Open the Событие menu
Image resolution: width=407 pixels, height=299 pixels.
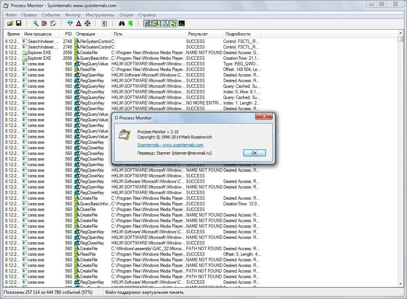pyautogui.click(x=51, y=15)
